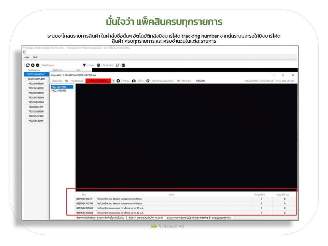328x246 pixels.
Task: Select clip 790231430995 in the clip list
Action: point(59,91)
